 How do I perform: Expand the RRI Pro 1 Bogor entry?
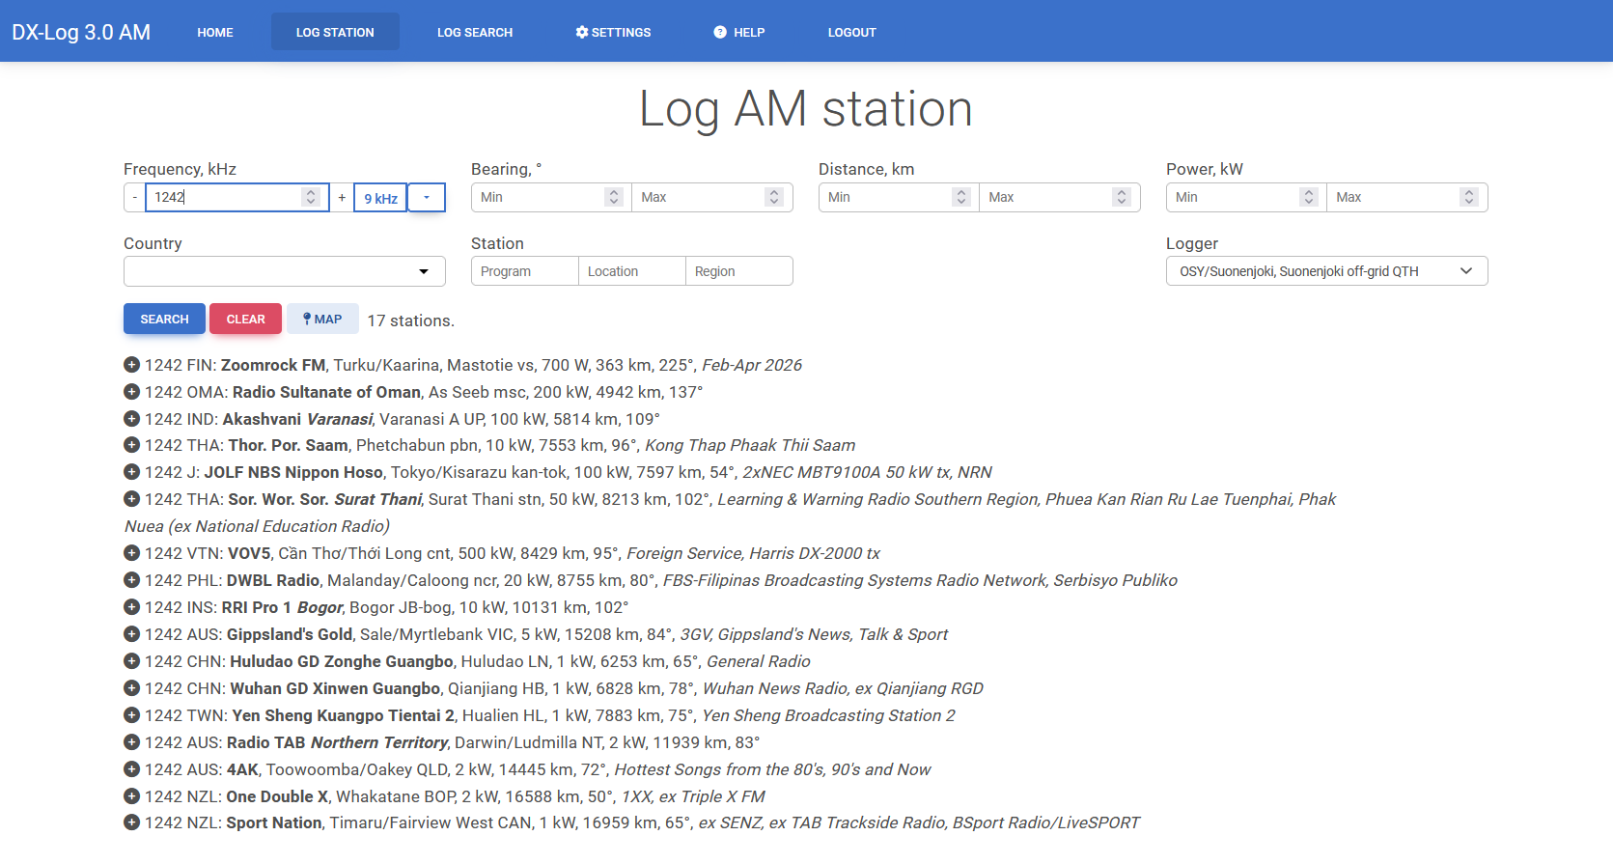point(132,607)
